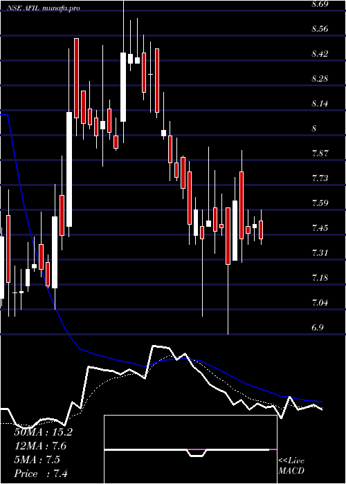Click the 7.04 price axis label
346x484 pixels.
(x=320, y=303)
